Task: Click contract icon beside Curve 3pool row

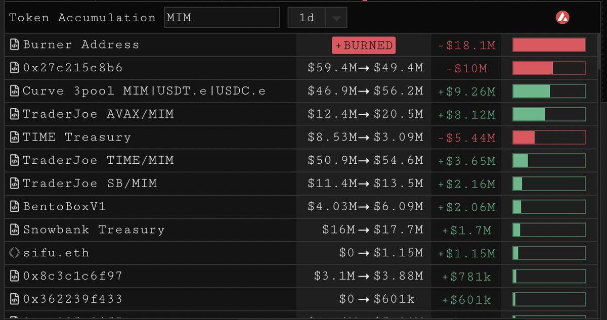Action: pyautogui.click(x=15, y=91)
